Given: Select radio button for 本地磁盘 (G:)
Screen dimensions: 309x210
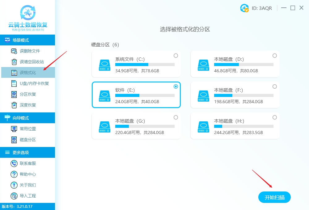Looking at the screenshot, I should click(176, 117).
